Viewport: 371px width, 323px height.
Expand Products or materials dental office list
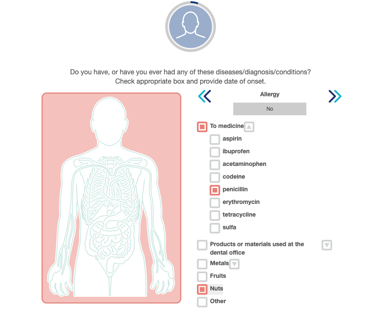(x=327, y=245)
